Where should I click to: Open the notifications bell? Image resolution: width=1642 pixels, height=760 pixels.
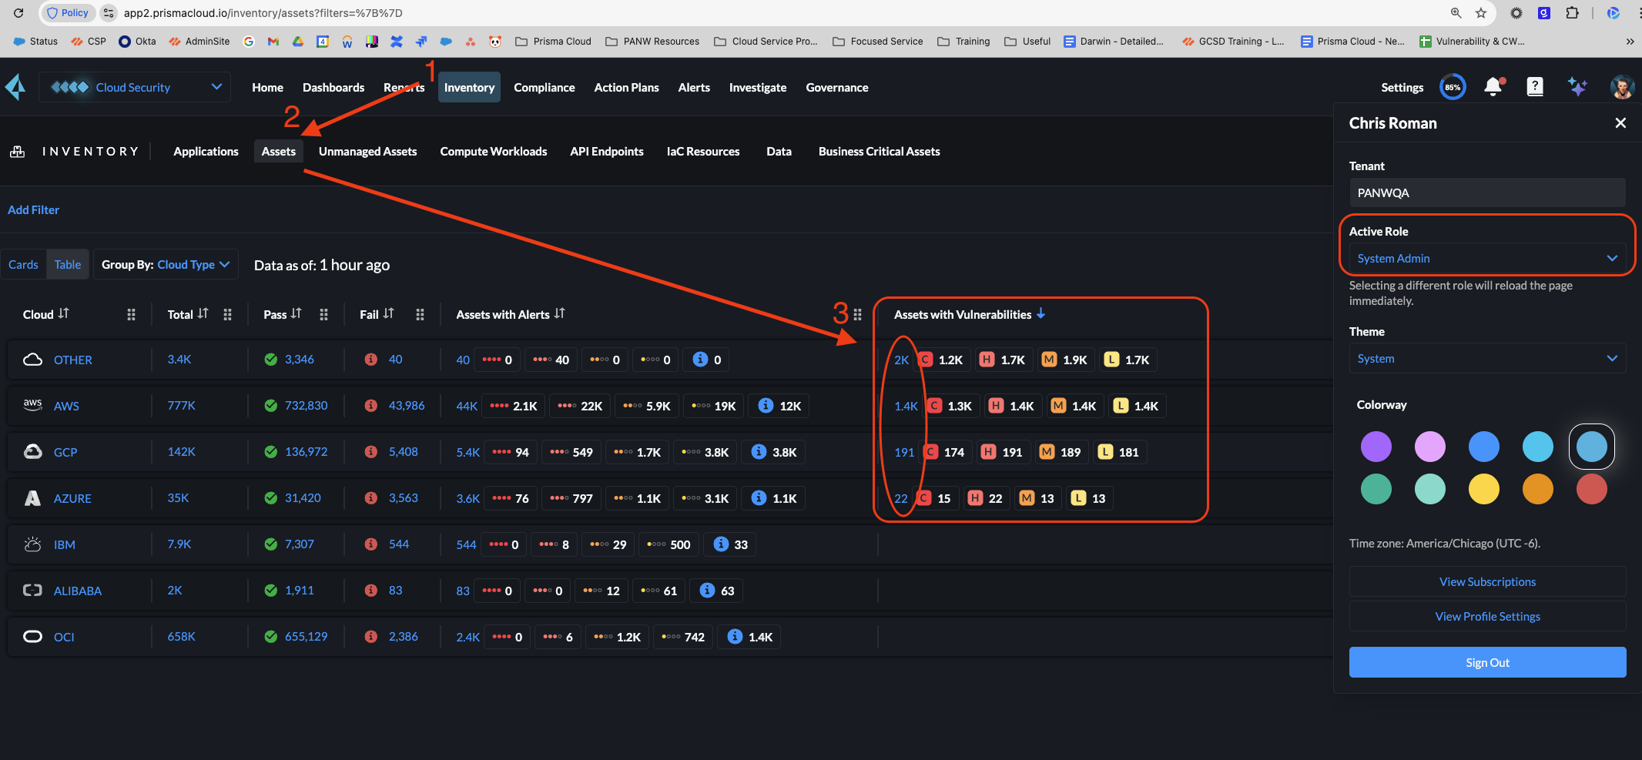pyautogui.click(x=1493, y=86)
